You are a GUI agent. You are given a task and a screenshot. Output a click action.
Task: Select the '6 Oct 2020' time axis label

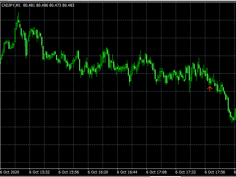tap(10, 172)
